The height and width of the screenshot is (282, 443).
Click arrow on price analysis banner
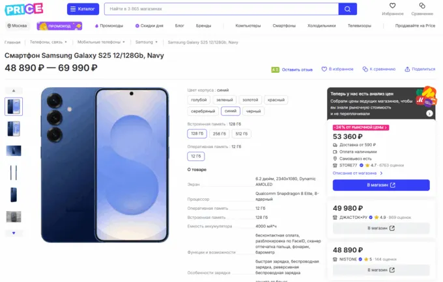click(x=429, y=114)
